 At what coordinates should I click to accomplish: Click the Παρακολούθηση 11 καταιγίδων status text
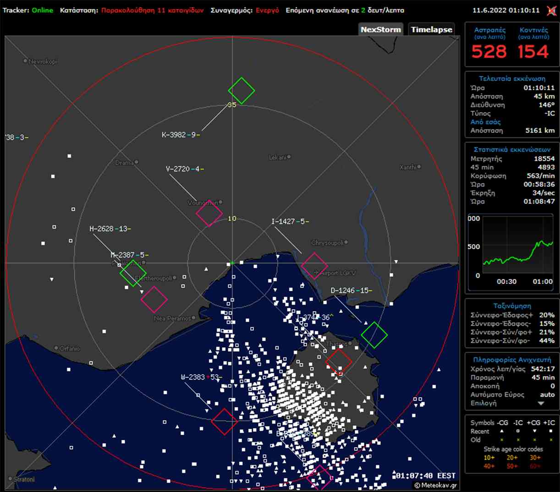(152, 10)
